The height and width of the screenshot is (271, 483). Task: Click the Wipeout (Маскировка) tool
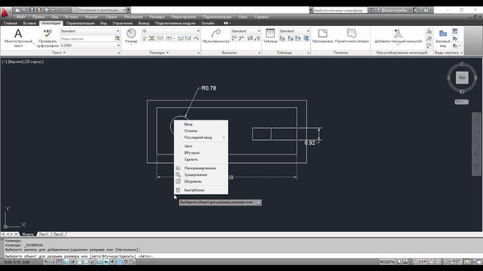323,36
